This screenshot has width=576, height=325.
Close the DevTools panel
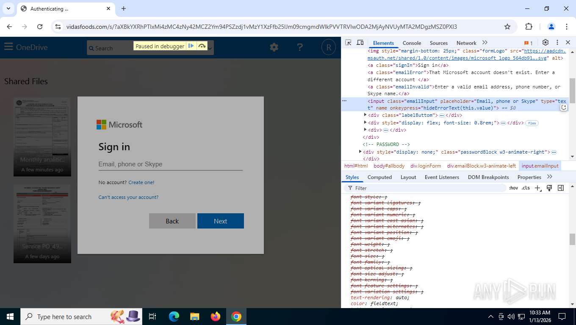[x=568, y=43]
